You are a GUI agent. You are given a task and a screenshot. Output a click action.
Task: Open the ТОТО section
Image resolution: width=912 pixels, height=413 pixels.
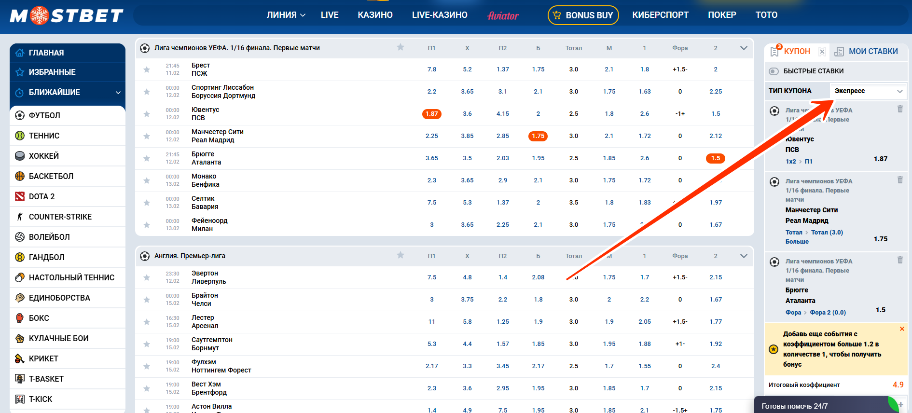tap(766, 15)
